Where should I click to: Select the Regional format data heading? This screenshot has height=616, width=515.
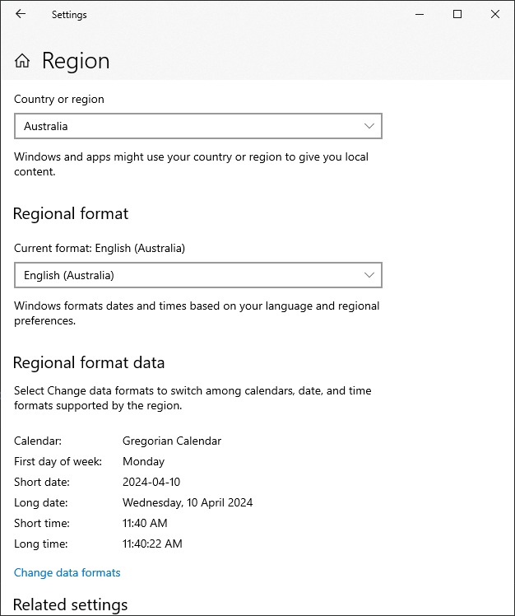click(89, 362)
